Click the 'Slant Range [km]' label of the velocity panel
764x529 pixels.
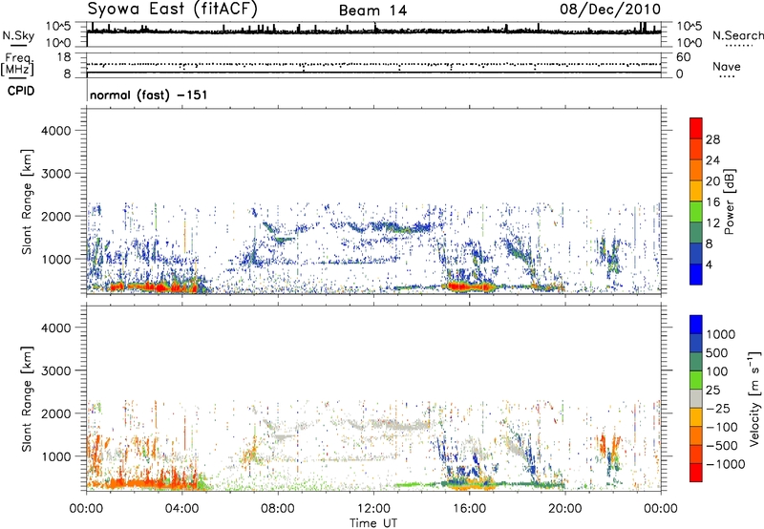[x=27, y=399]
